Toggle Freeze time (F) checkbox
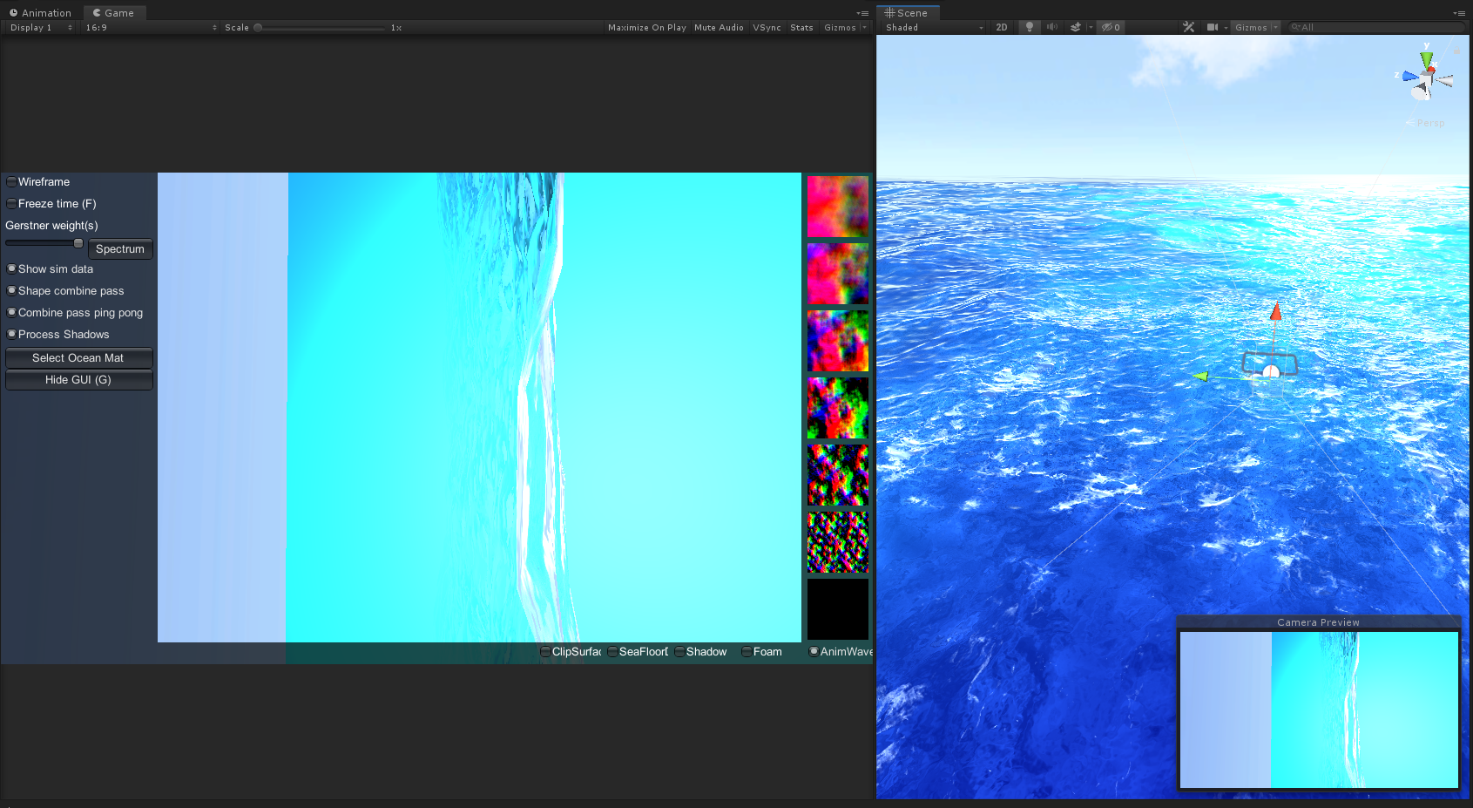This screenshot has width=1473, height=808. tap(11, 203)
